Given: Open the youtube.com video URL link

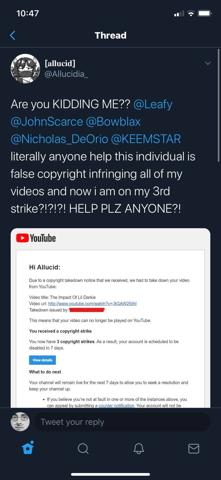Looking at the screenshot, I should tap(93, 303).
